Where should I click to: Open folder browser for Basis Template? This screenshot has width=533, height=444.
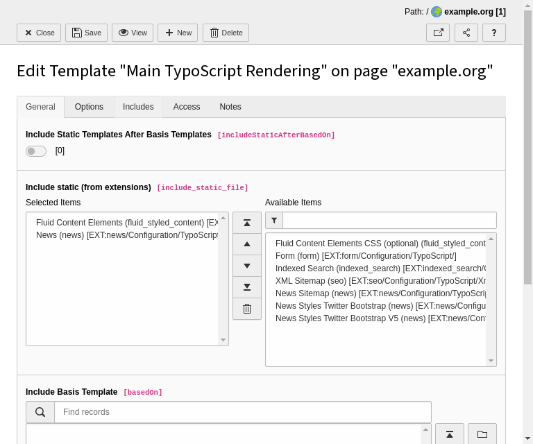click(482, 434)
